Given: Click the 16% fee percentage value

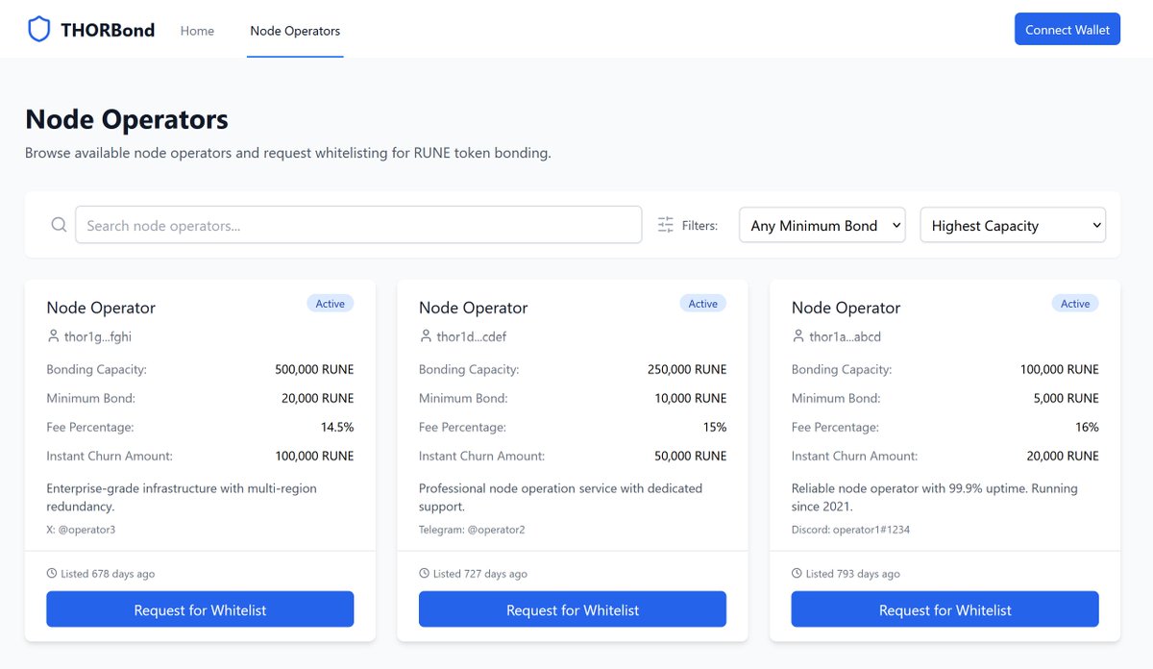Looking at the screenshot, I should tap(1088, 427).
